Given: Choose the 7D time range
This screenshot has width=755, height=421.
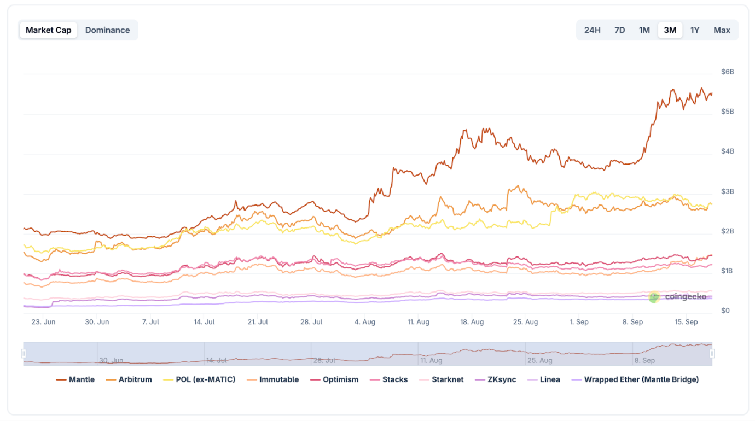Looking at the screenshot, I should pyautogui.click(x=619, y=30).
